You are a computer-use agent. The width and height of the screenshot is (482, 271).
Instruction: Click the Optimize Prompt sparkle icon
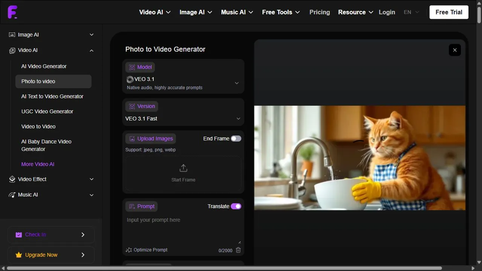[x=129, y=250]
